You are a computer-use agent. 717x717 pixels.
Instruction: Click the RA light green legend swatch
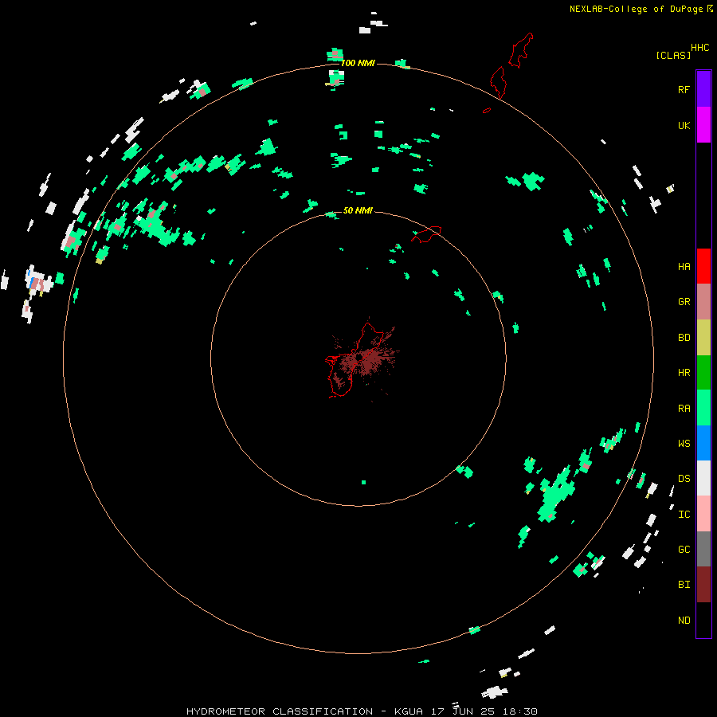pyautogui.click(x=703, y=408)
